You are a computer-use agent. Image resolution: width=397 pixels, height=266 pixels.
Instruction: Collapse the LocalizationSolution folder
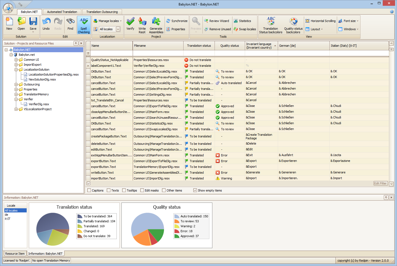pyautogui.click(x=16, y=70)
